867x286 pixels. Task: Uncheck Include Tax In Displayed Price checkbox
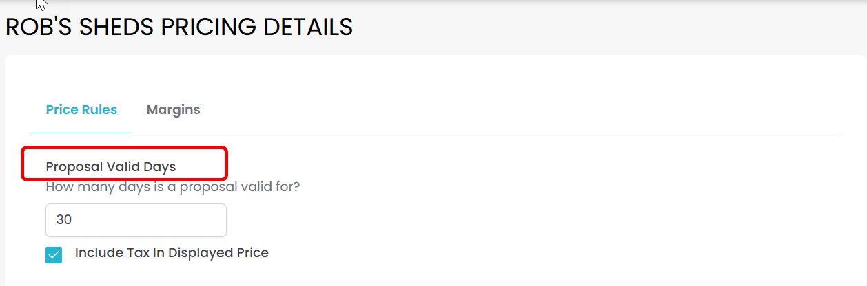54,255
